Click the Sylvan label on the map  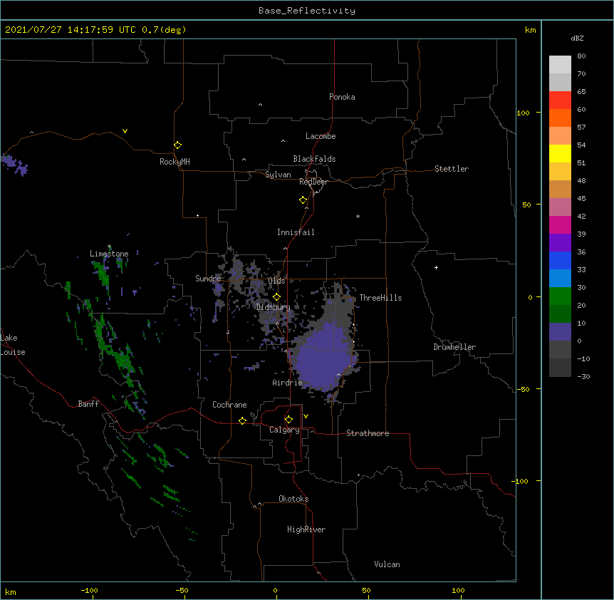pyautogui.click(x=278, y=175)
